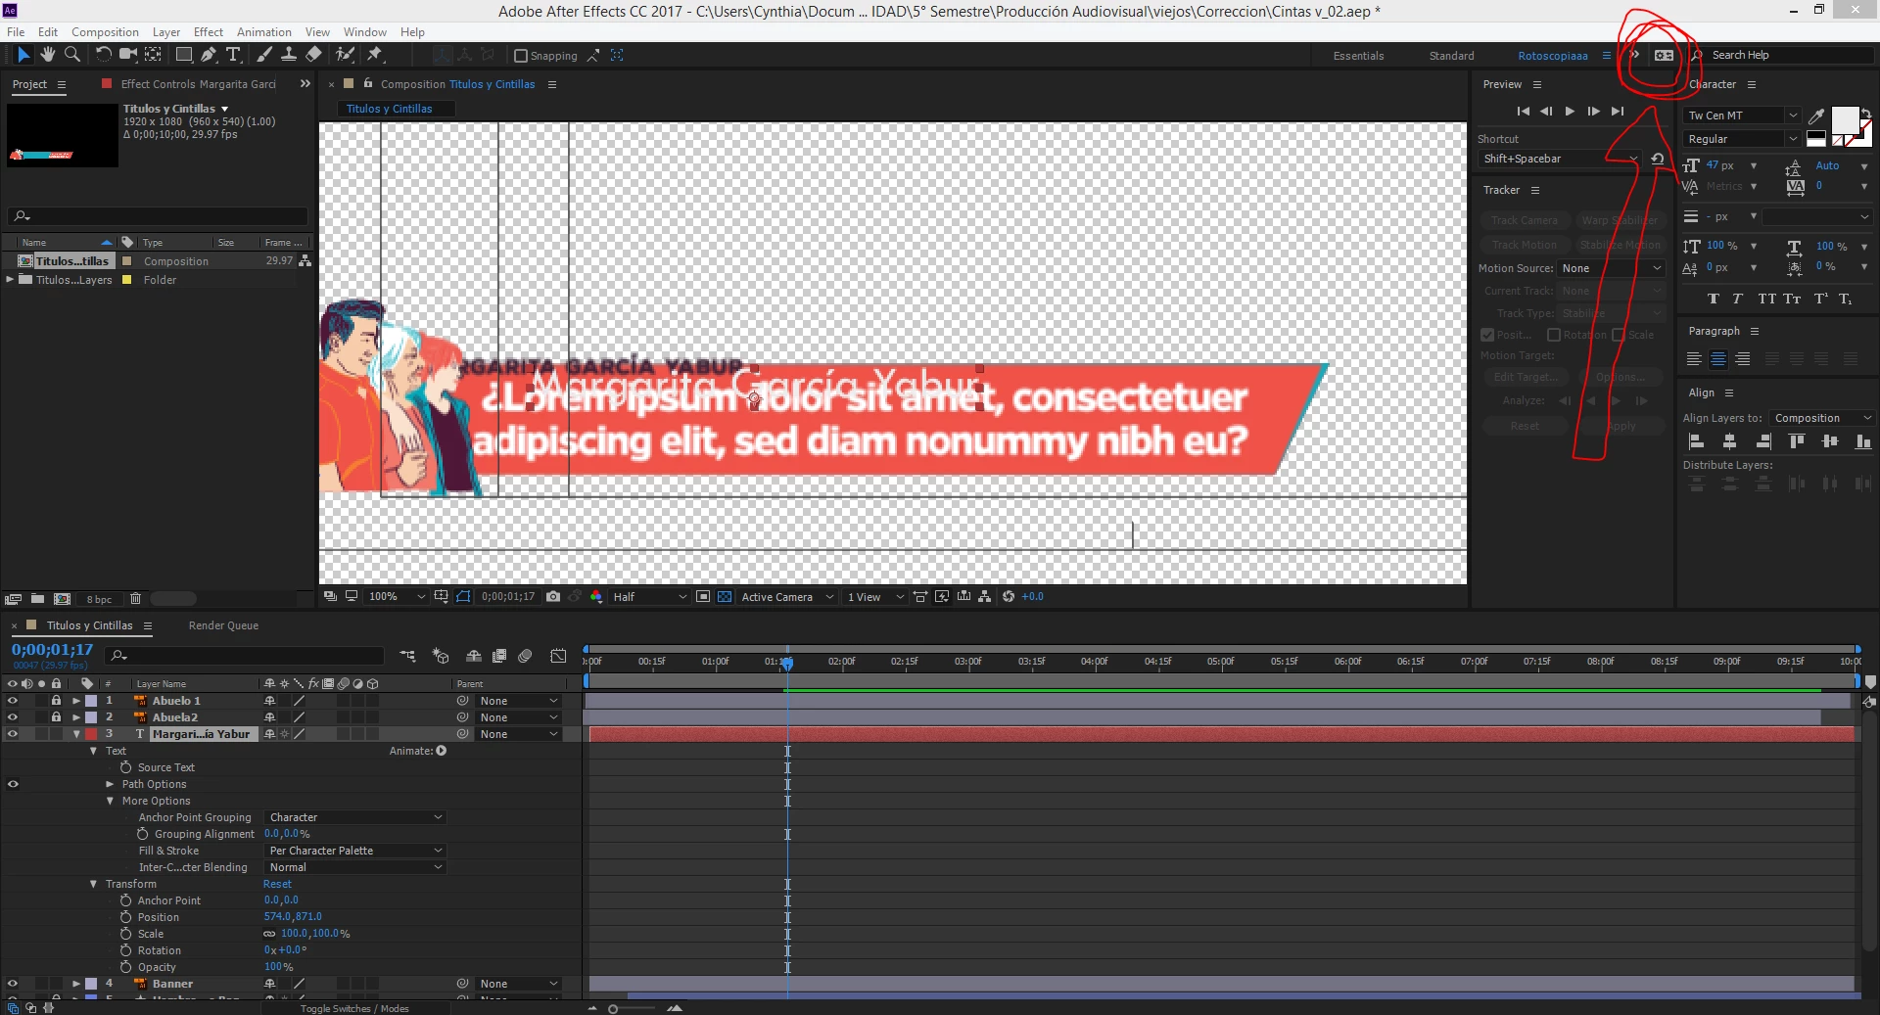Switch to the Render Queue tab

223,625
